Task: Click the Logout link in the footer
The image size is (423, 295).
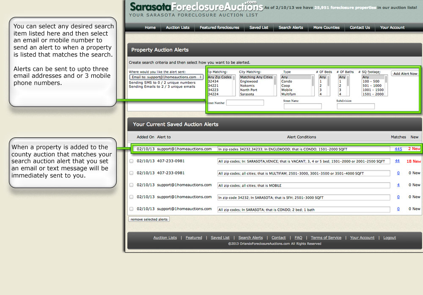Action: pyautogui.click(x=390, y=238)
